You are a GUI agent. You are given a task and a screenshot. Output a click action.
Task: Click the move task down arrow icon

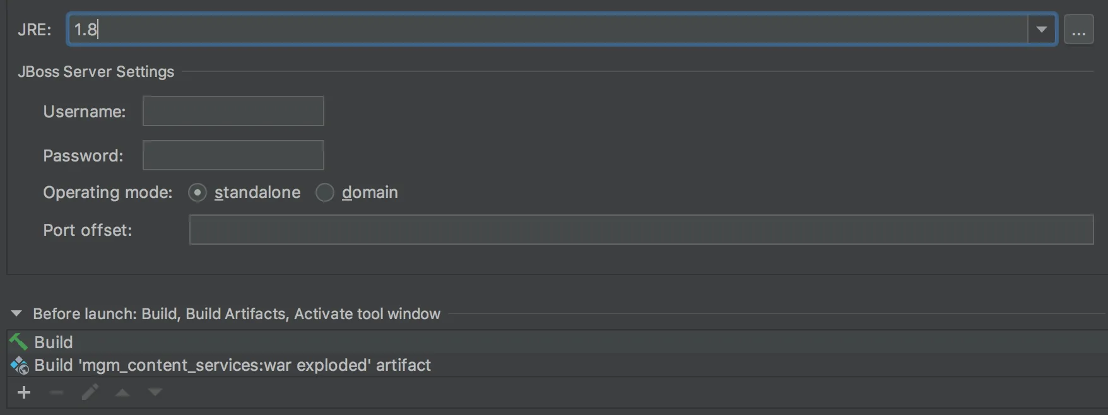(x=155, y=392)
